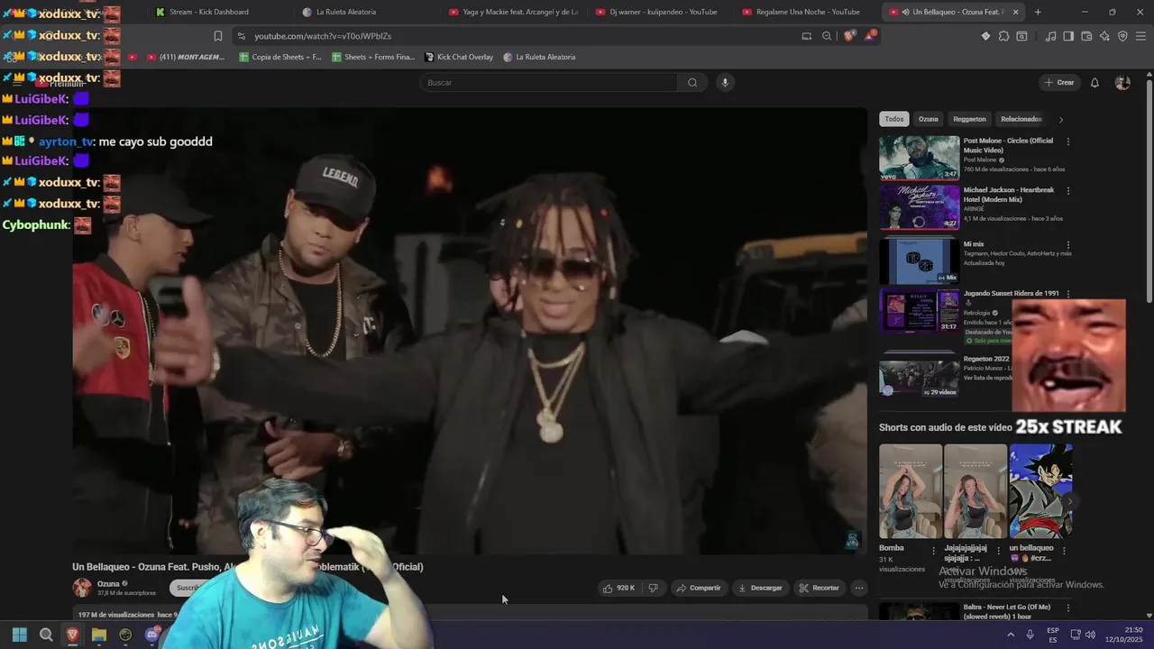Open options menu for Jugando Sunset Riders video
1154x649 pixels.
point(1068,294)
